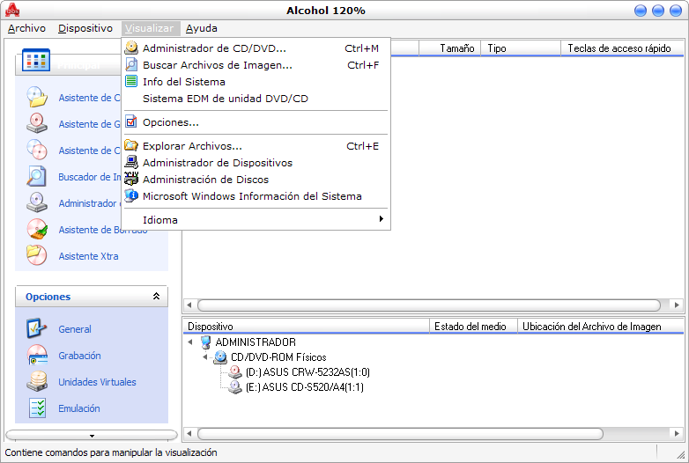Click the Emulación checklist icon
The width and height of the screenshot is (689, 463).
(36, 408)
